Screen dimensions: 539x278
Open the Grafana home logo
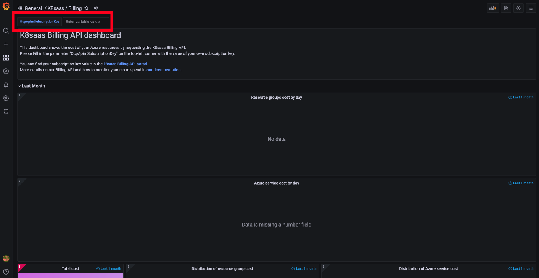pos(6,6)
